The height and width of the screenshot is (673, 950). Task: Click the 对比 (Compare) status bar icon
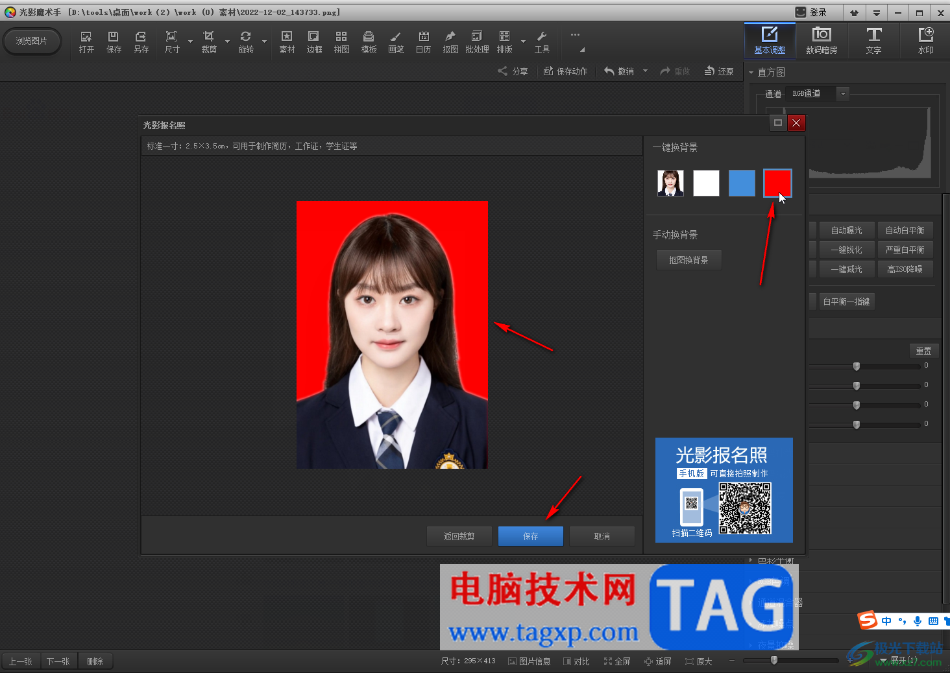(x=576, y=661)
